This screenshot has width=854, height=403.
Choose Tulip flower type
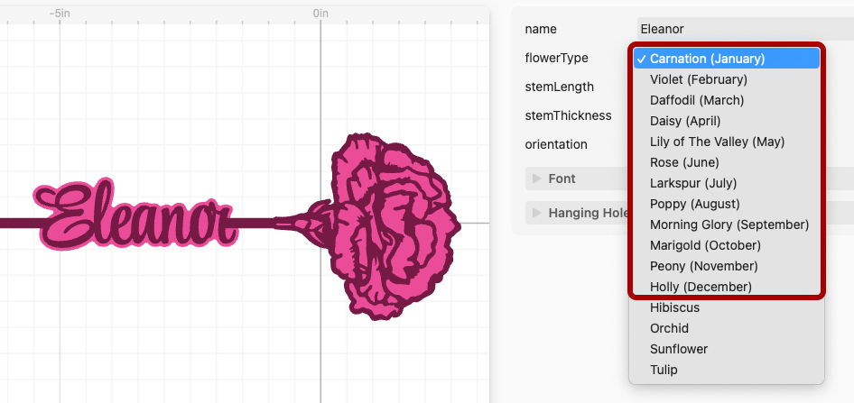point(727,370)
